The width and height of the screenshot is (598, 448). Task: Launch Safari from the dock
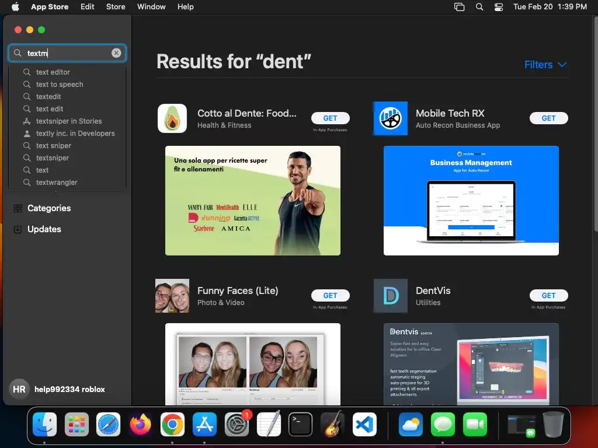pyautogui.click(x=108, y=425)
